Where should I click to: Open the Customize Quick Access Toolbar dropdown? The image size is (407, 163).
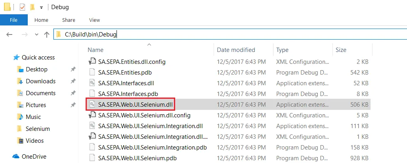pos(41,8)
